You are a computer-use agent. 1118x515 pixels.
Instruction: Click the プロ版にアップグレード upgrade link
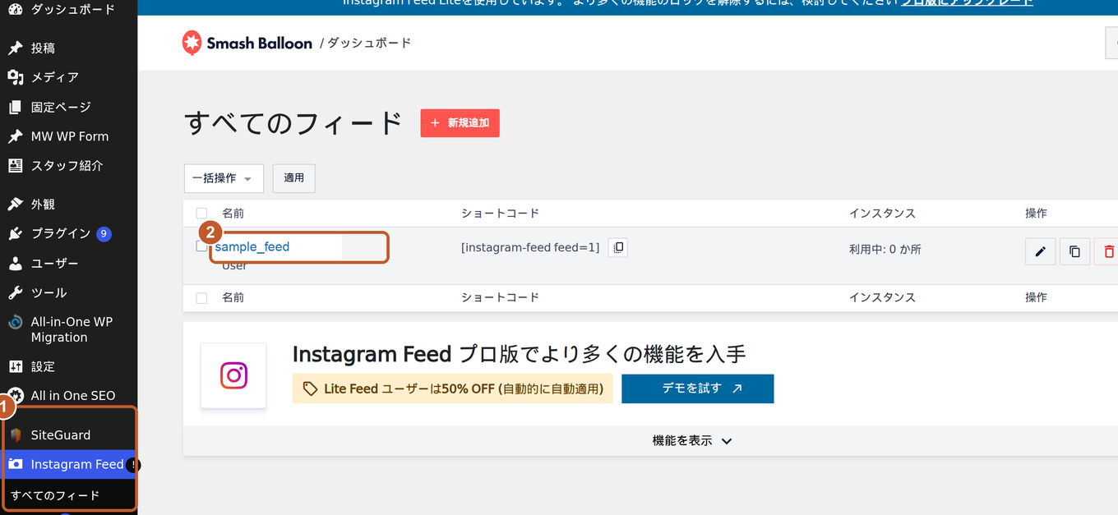pyautogui.click(x=967, y=3)
